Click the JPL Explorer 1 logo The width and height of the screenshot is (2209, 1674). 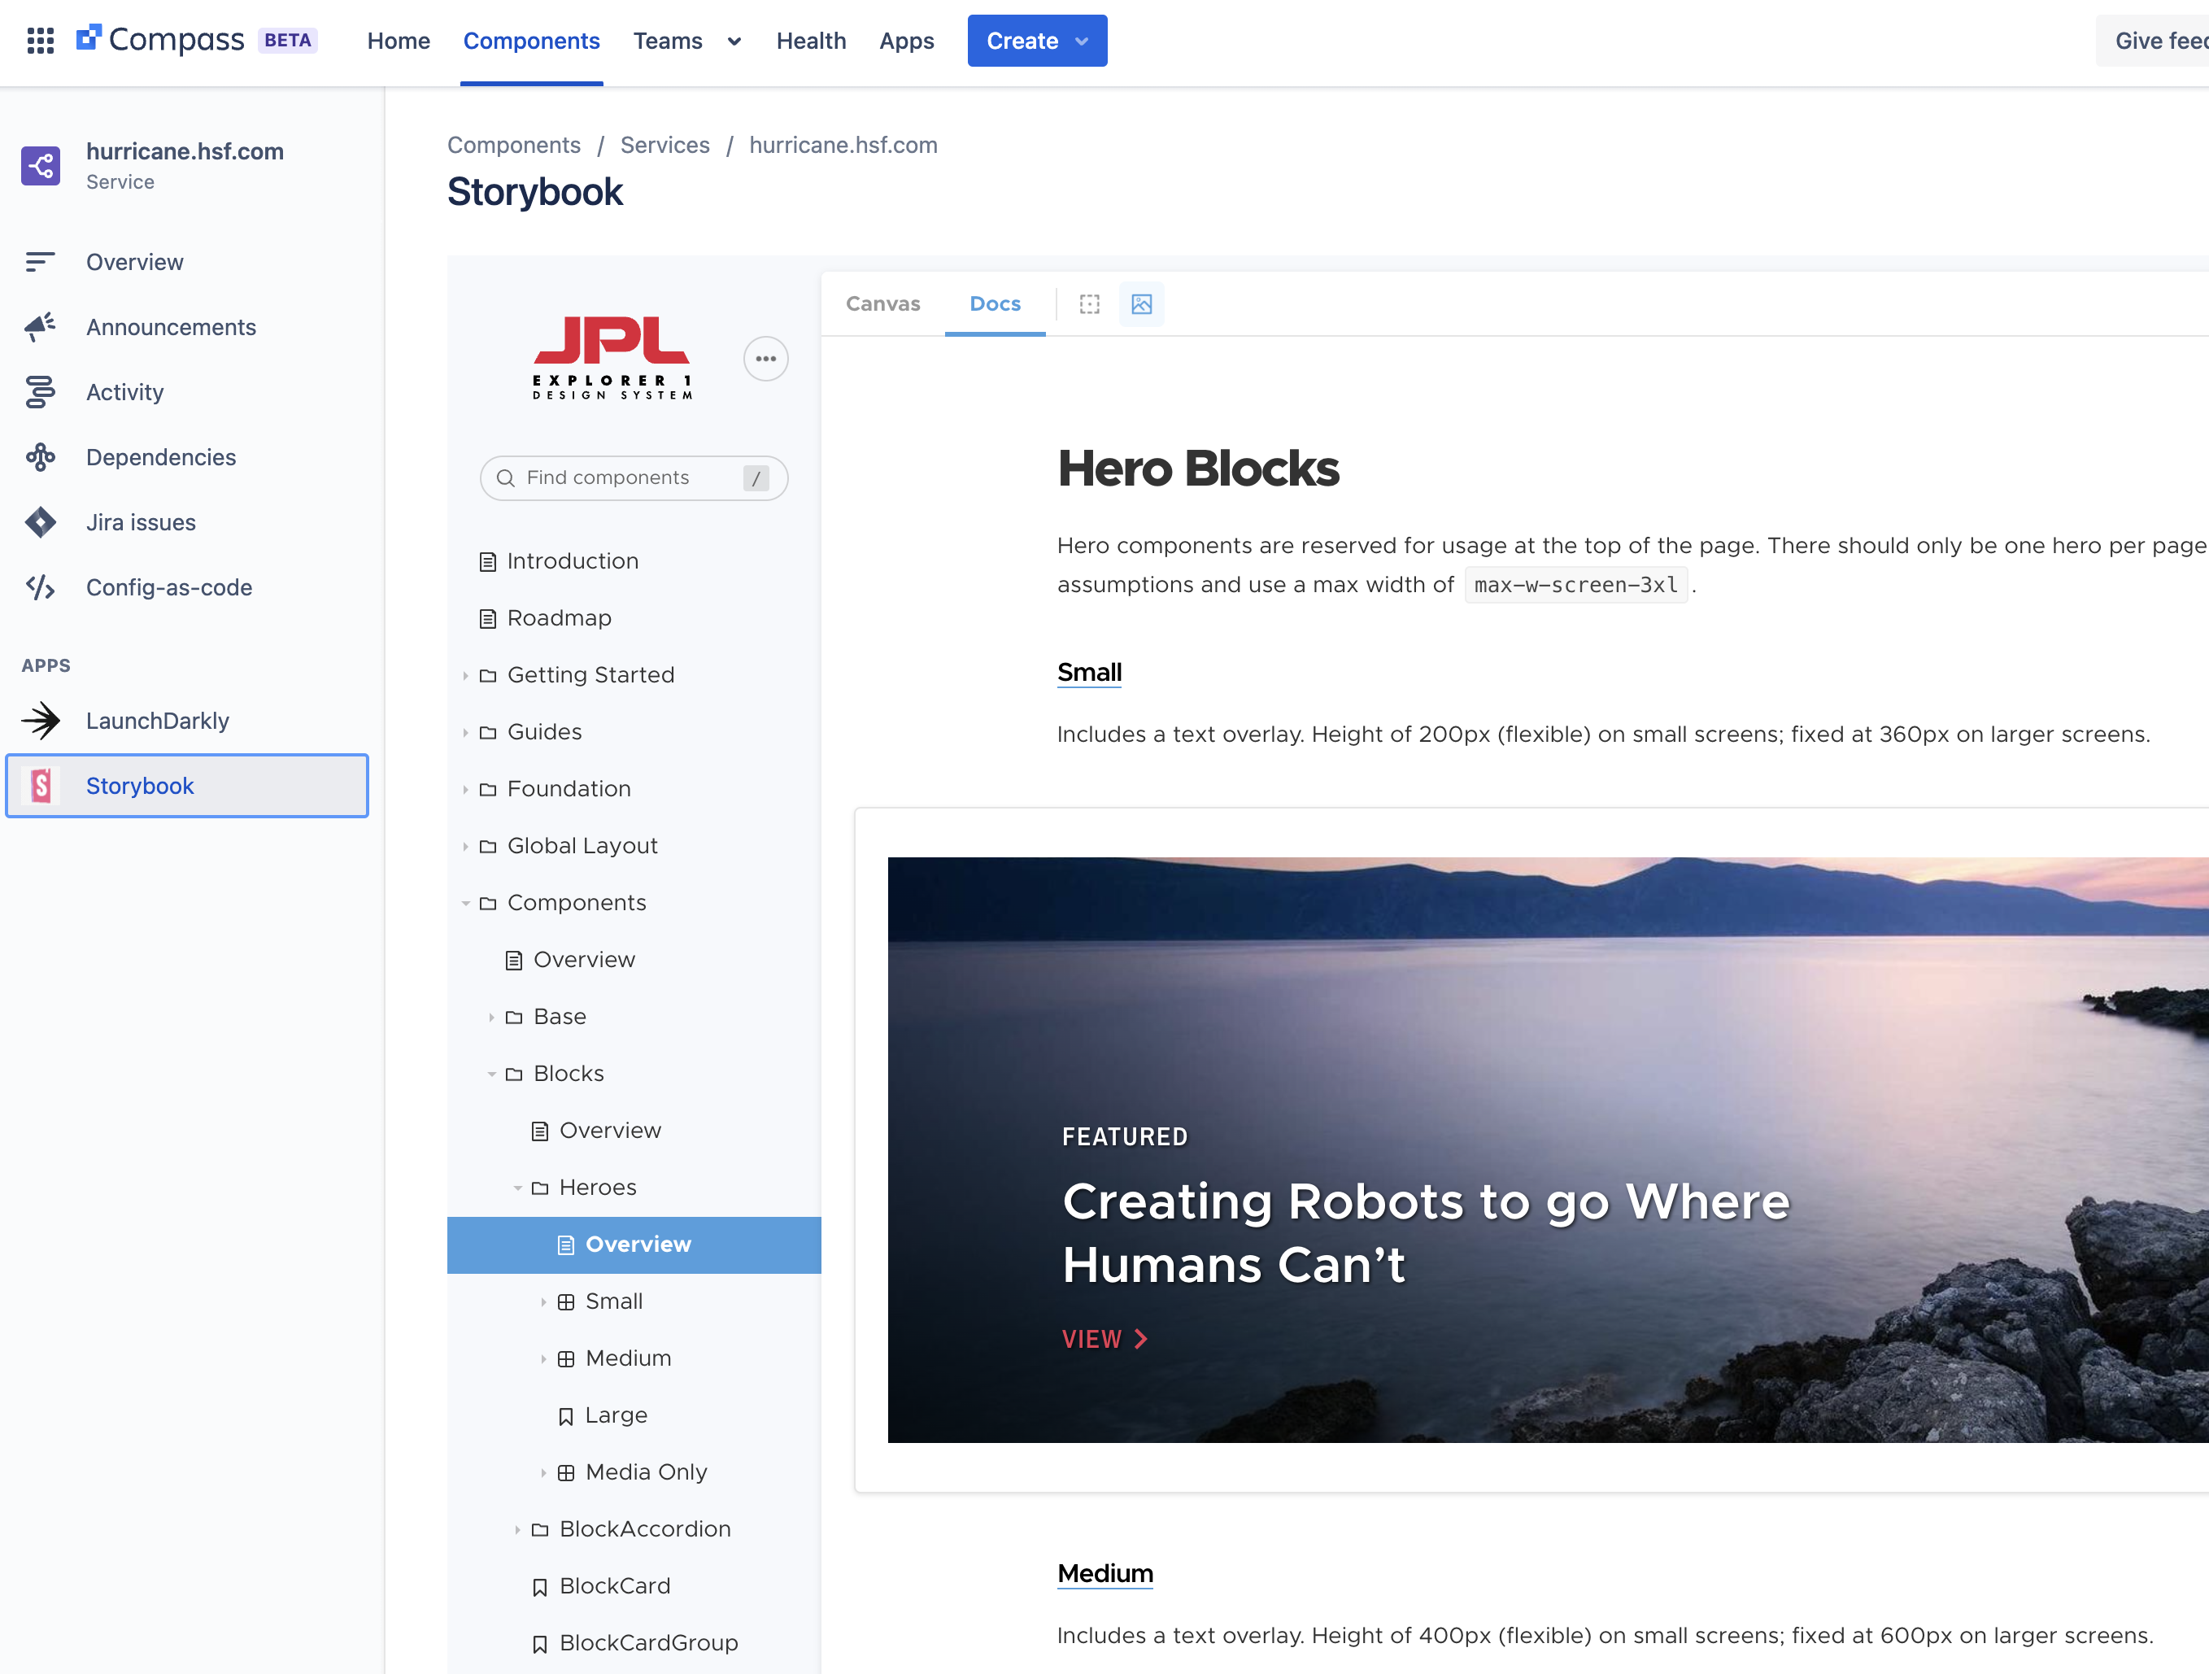[x=611, y=358]
